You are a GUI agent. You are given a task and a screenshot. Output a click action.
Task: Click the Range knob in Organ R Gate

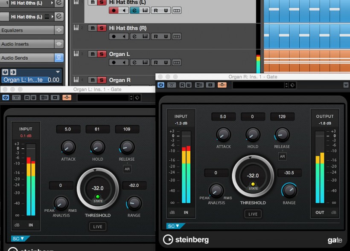(x=289, y=190)
